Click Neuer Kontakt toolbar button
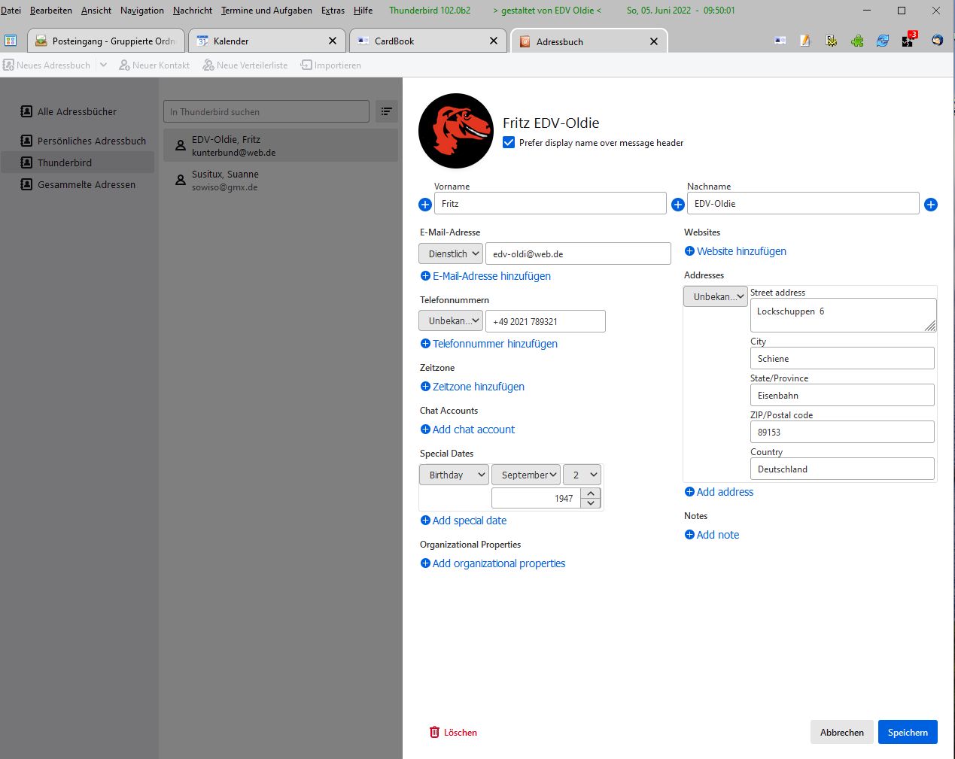 click(x=154, y=65)
